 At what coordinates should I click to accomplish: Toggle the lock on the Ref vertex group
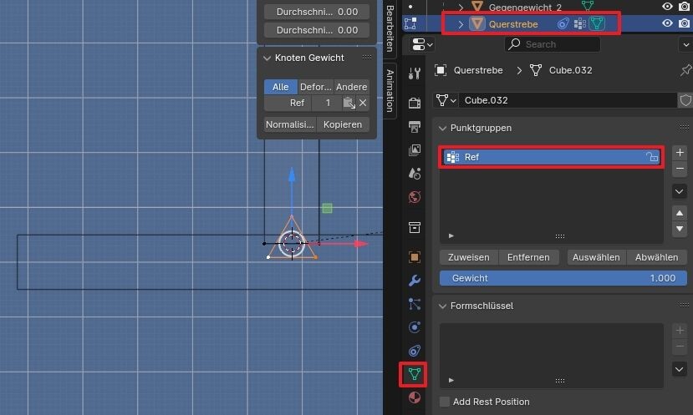click(x=652, y=157)
